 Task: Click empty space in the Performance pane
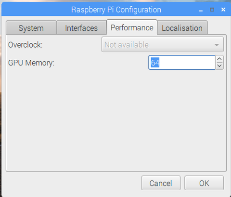(x=116, y=120)
